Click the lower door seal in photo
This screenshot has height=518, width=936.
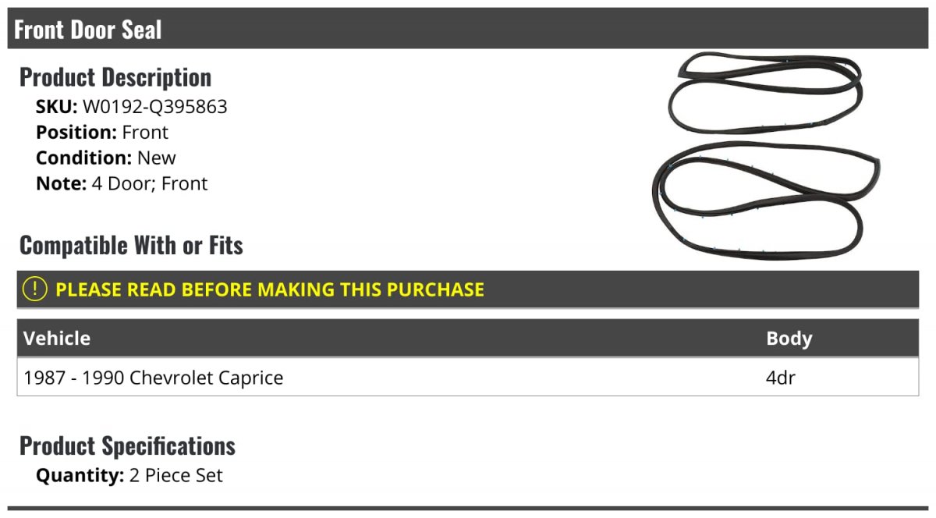click(x=768, y=200)
